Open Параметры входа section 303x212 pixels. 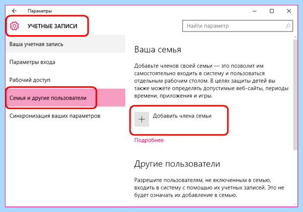tap(65, 62)
